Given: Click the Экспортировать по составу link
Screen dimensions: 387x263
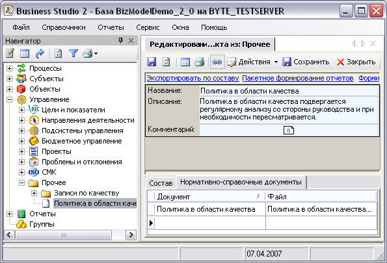Looking at the screenshot, I should pyautogui.click(x=193, y=78).
